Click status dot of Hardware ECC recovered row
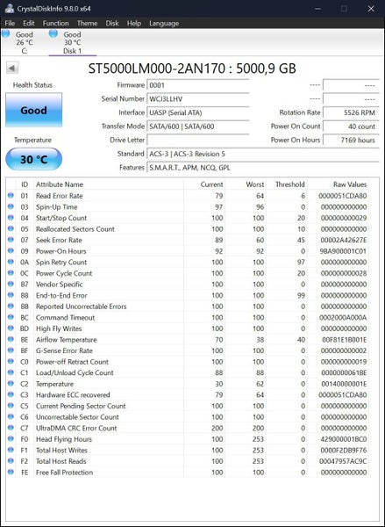The height and width of the screenshot is (527, 385). pos(11,394)
